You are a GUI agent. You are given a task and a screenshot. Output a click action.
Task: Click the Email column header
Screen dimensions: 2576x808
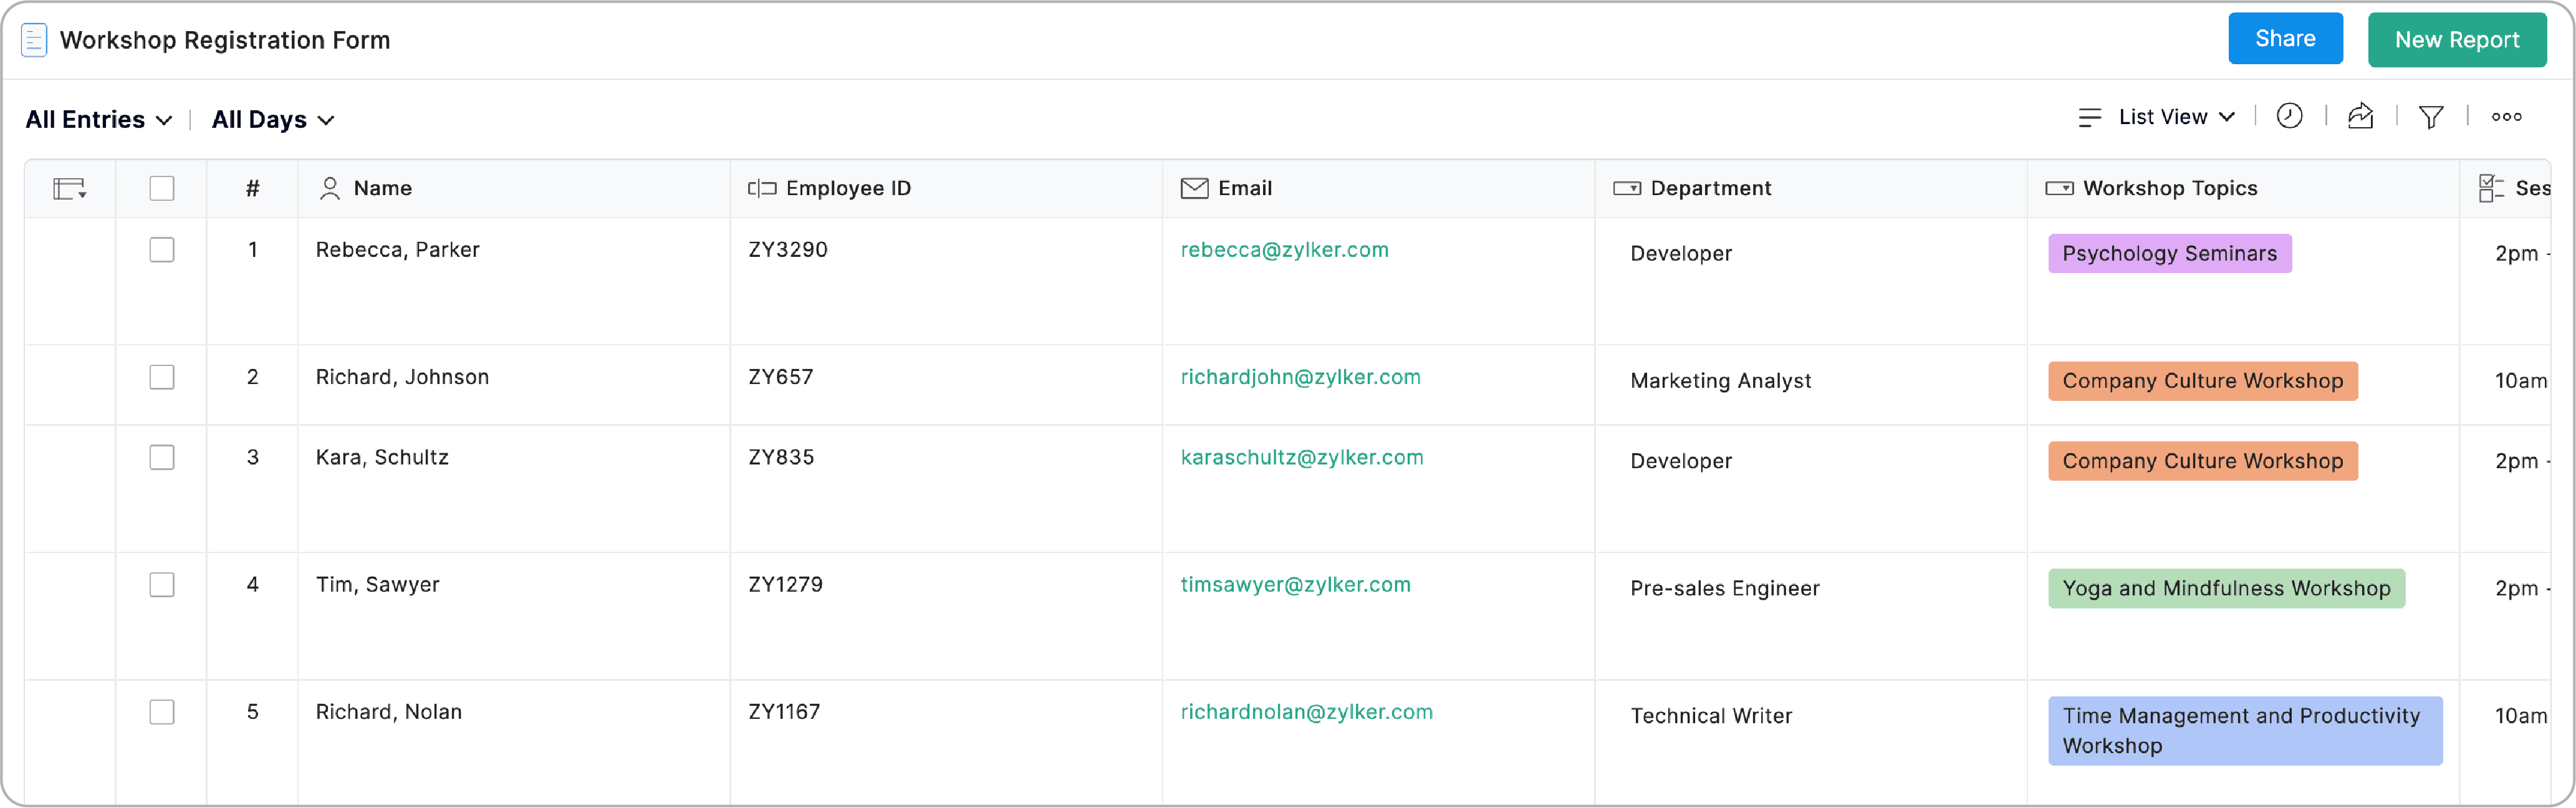point(1378,188)
